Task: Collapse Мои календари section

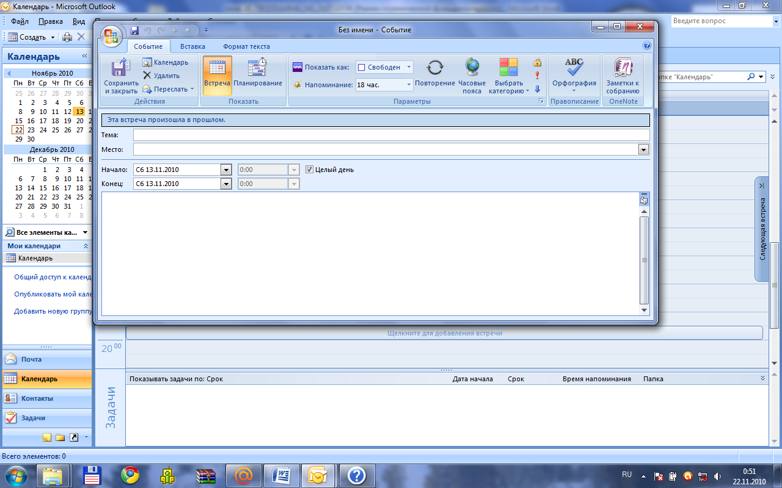Action: [86, 246]
